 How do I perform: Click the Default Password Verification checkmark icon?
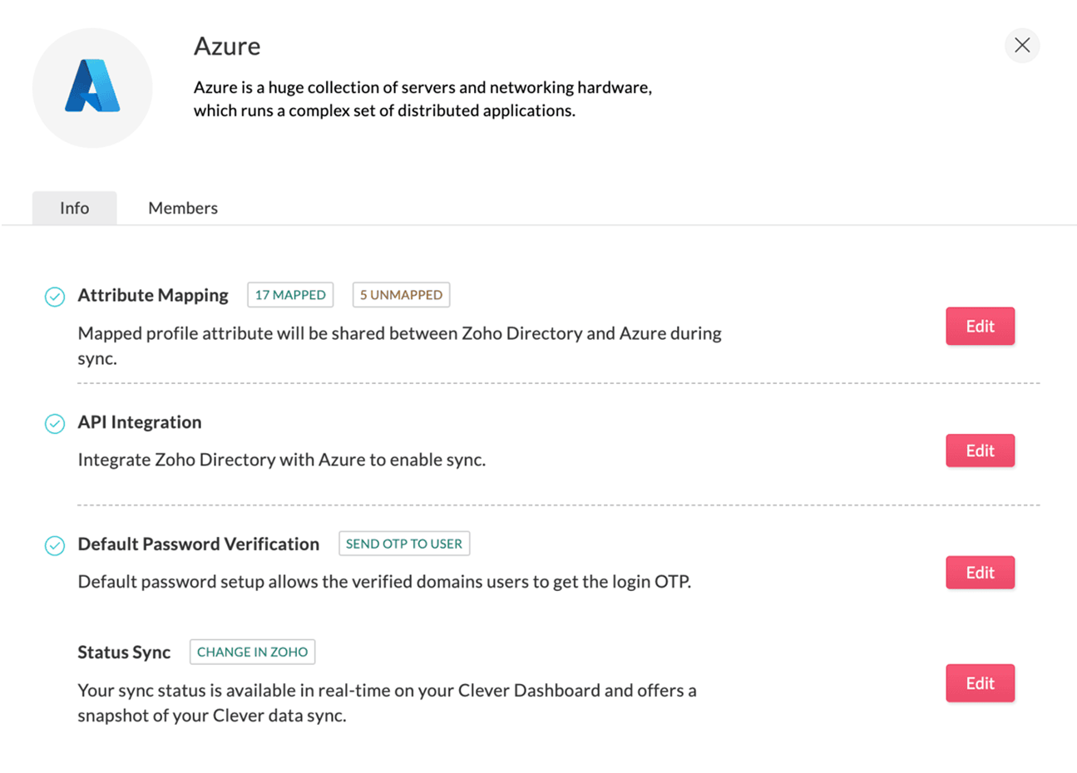pos(55,545)
